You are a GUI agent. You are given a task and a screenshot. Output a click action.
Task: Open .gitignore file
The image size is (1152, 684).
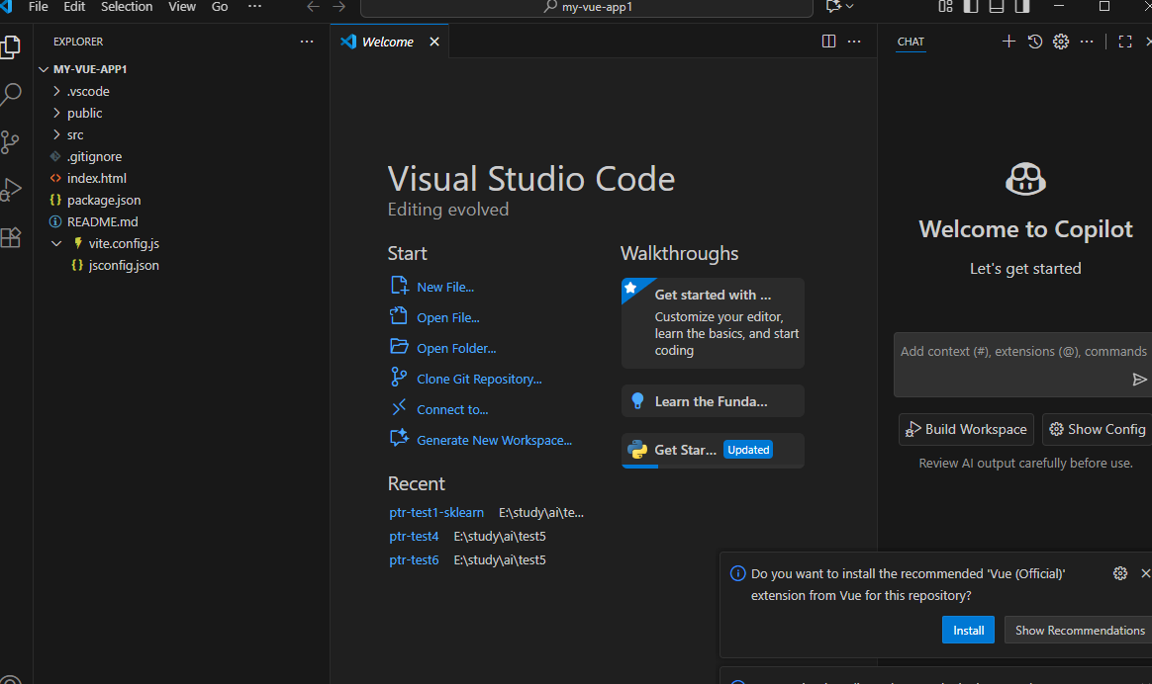pyautogui.click(x=95, y=156)
